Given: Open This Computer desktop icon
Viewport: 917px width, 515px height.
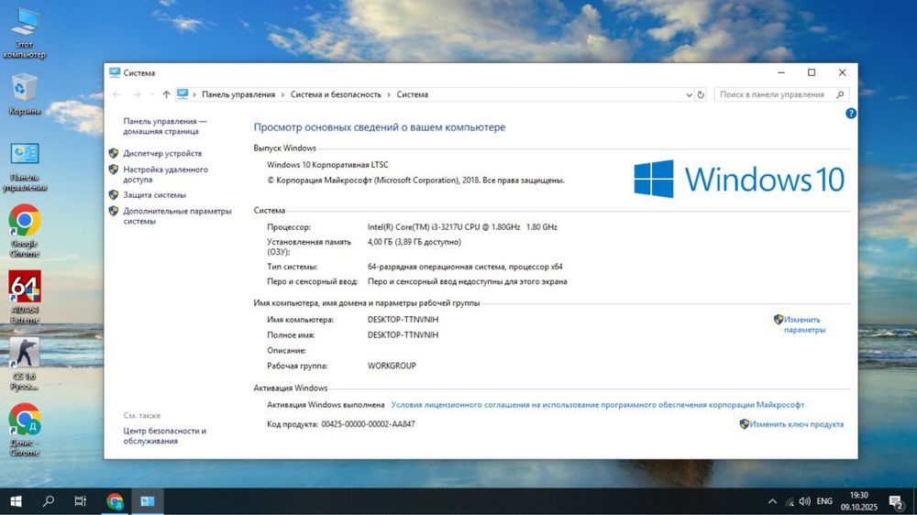Looking at the screenshot, I should [x=25, y=34].
